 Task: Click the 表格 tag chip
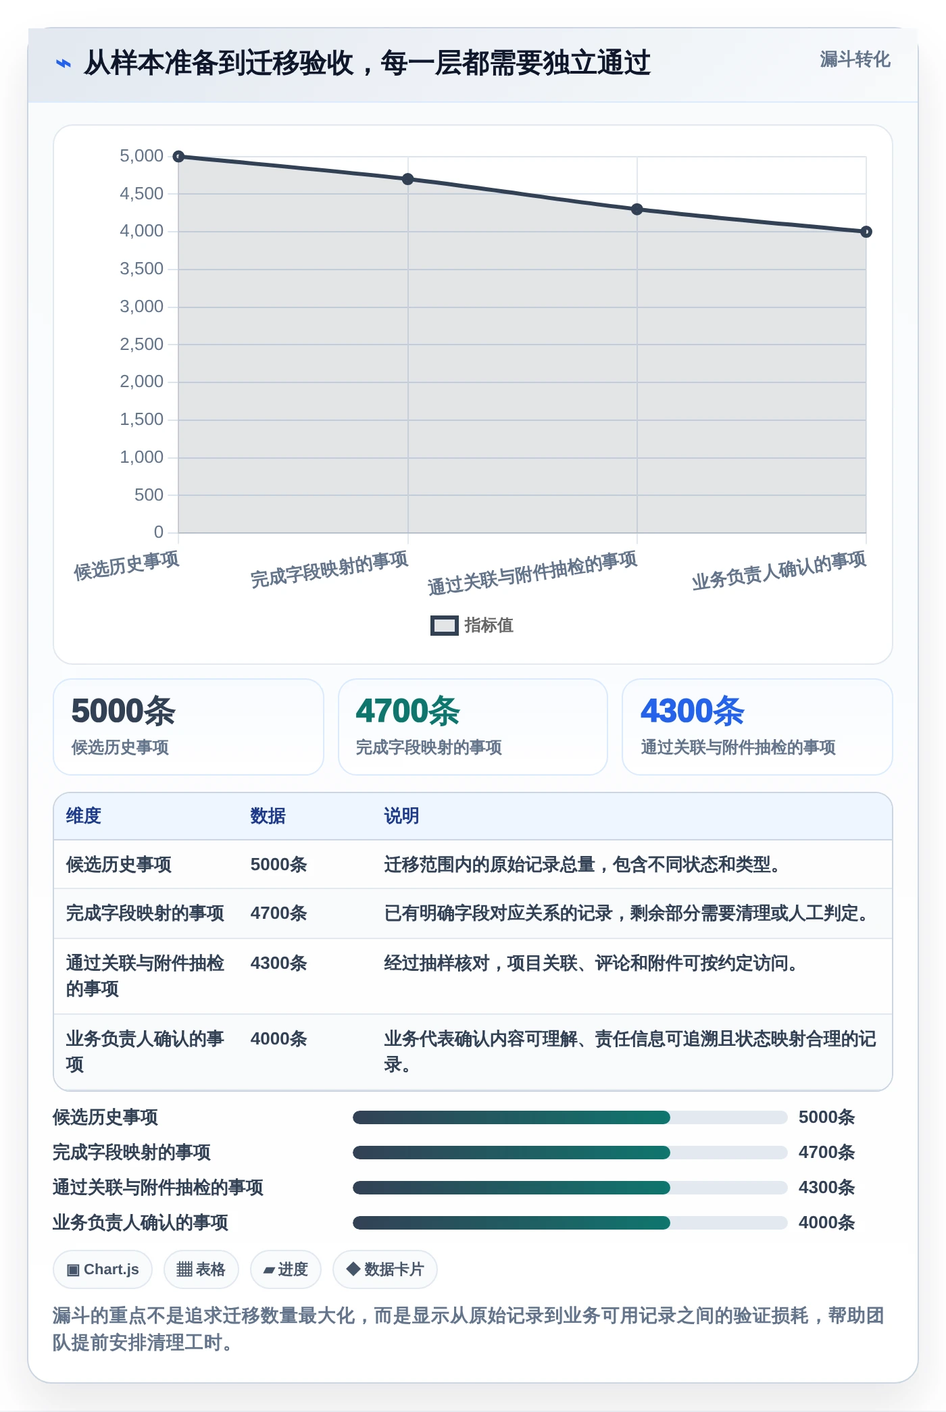click(x=201, y=1269)
